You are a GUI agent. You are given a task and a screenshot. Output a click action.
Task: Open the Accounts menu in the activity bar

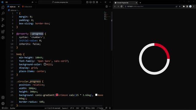[x=3, y=97]
